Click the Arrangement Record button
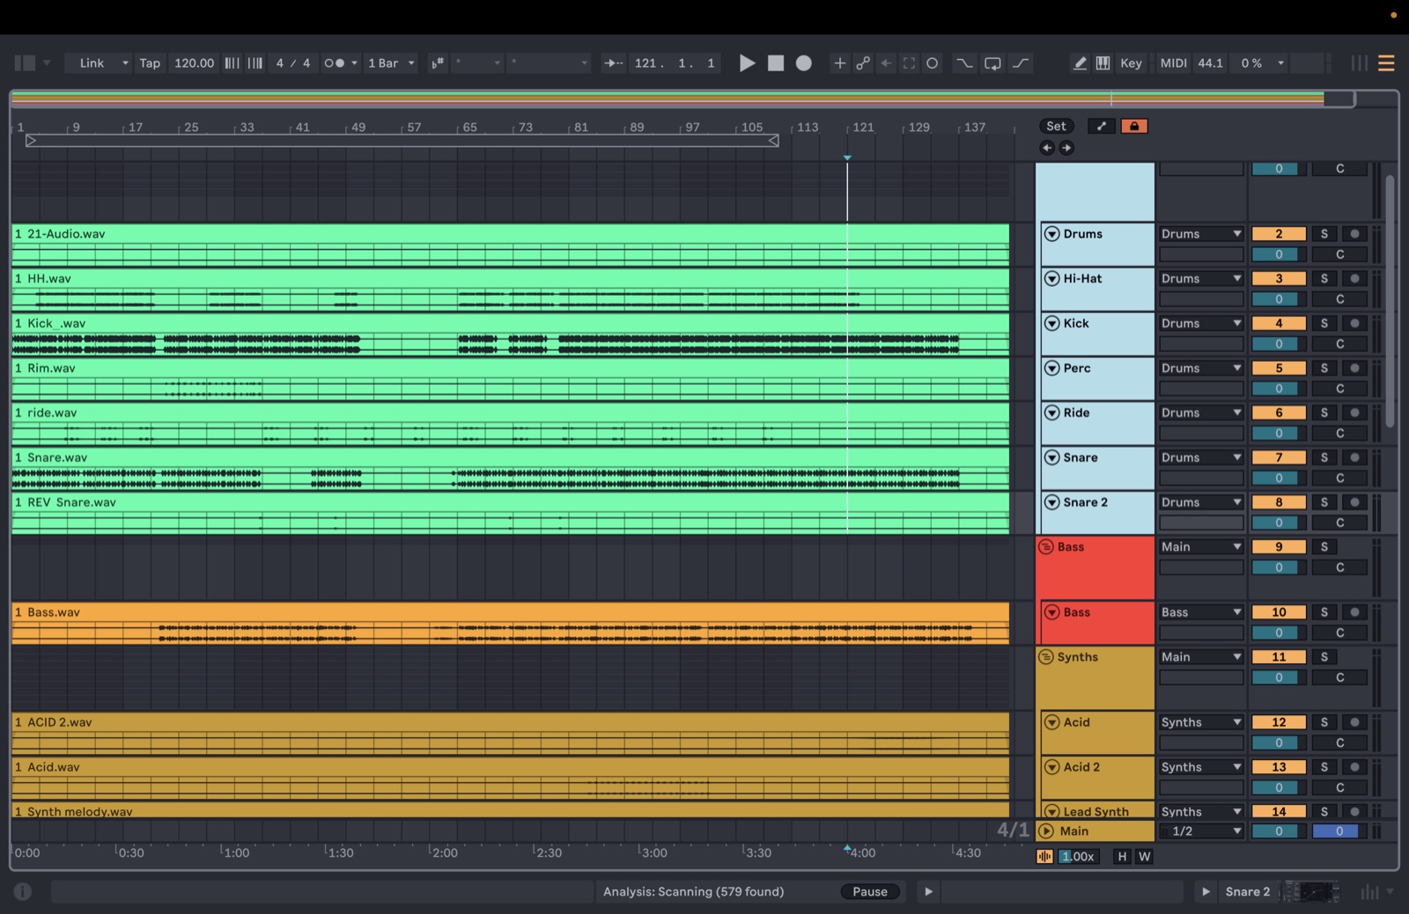 pyautogui.click(x=804, y=62)
